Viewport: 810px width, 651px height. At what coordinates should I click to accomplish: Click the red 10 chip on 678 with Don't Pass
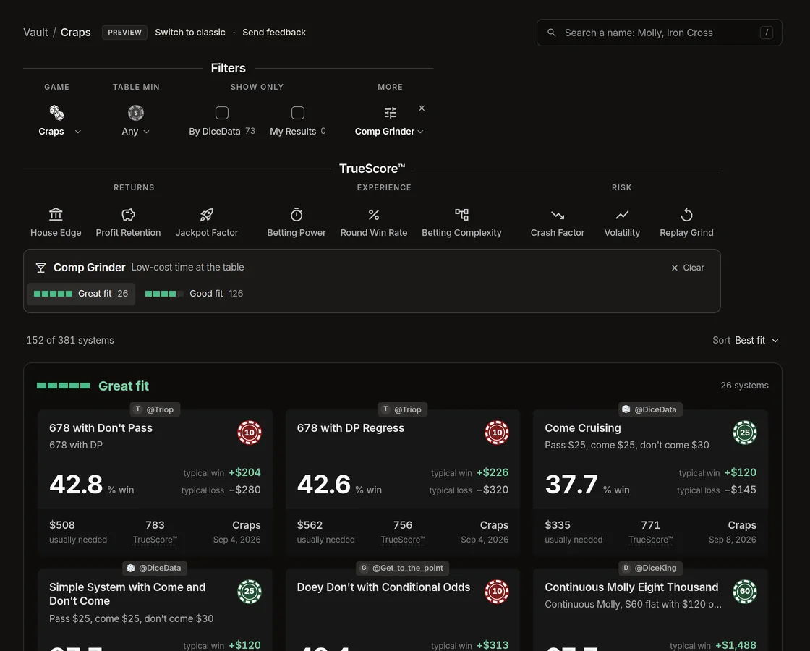(x=250, y=433)
